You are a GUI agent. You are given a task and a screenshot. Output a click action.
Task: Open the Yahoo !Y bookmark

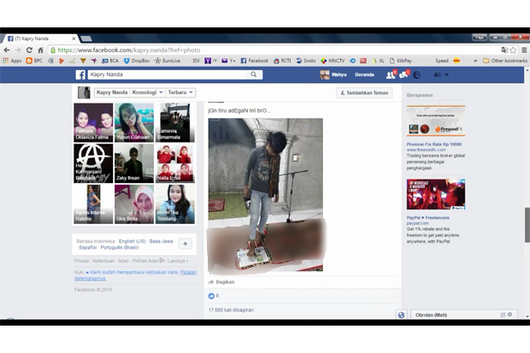coord(210,61)
